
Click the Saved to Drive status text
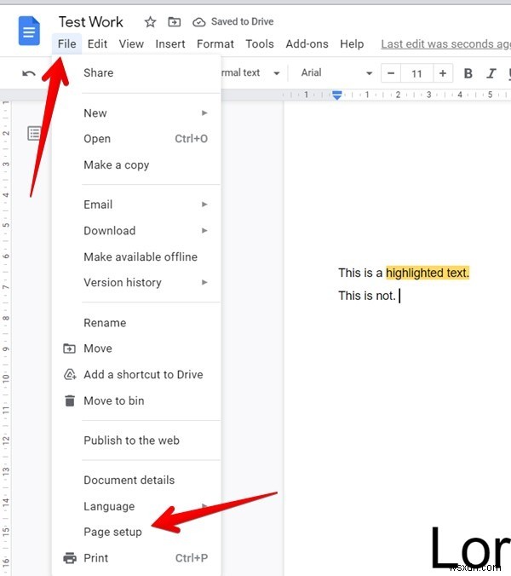(242, 21)
